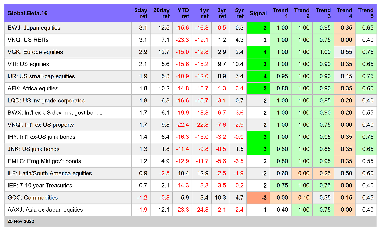The image size is (381, 231).
Task: Click the Trend 1 column header
Action: [x=281, y=13]
